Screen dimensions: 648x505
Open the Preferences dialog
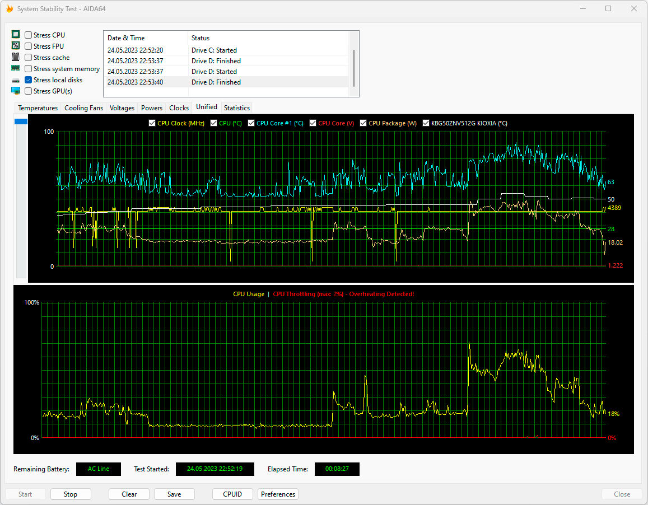coord(278,494)
